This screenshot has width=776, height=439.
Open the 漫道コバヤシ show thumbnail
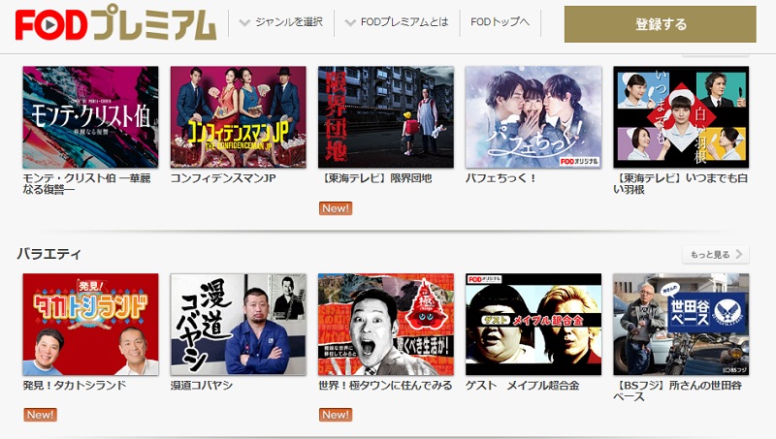point(238,325)
